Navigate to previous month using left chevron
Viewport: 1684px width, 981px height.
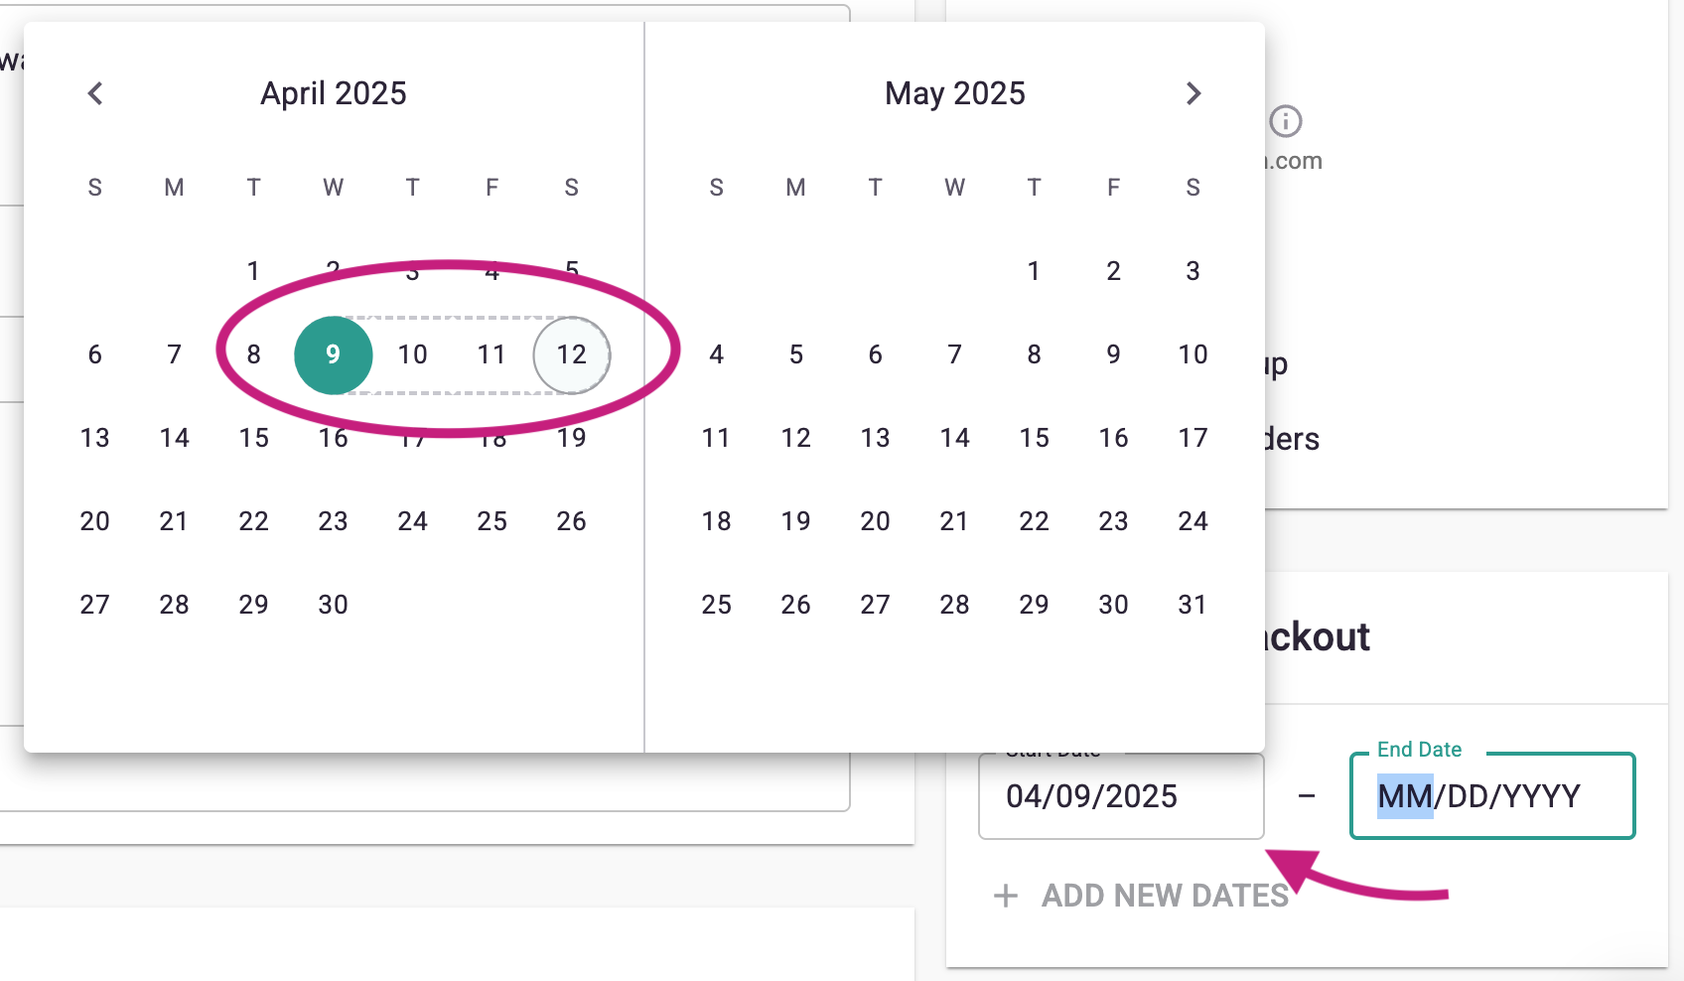tap(95, 92)
